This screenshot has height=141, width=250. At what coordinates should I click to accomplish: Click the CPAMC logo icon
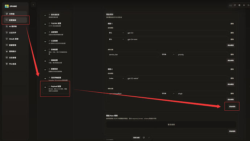coord(7,6)
